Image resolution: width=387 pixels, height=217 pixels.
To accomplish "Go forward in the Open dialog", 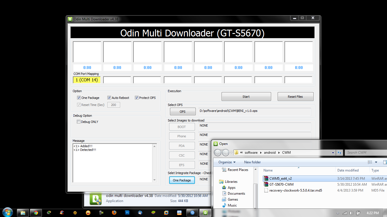I will pyautogui.click(x=226, y=153).
